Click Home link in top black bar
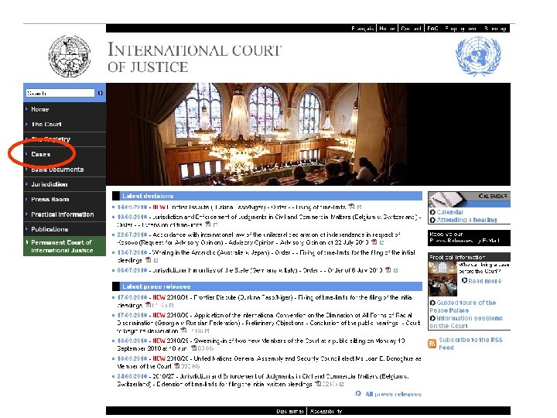This screenshot has width=557, height=418. pos(387,29)
